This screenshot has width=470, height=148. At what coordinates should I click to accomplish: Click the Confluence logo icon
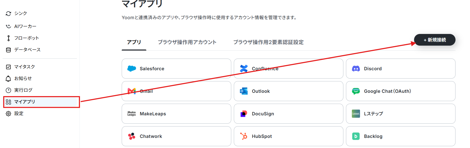pyautogui.click(x=244, y=68)
